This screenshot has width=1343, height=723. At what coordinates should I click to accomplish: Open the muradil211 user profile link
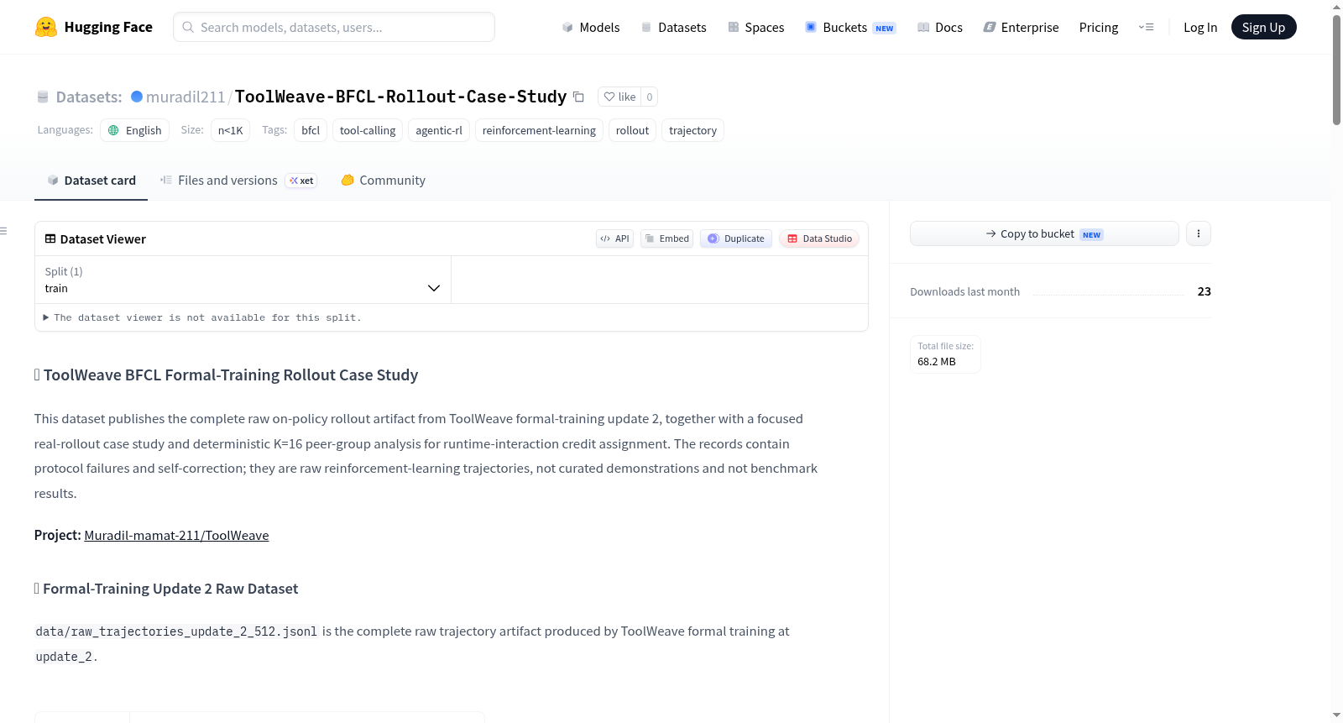(x=186, y=97)
